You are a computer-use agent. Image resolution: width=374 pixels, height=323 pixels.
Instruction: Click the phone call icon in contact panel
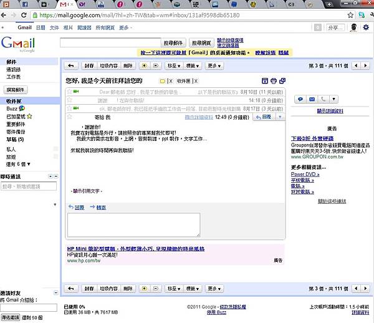click(x=323, y=99)
